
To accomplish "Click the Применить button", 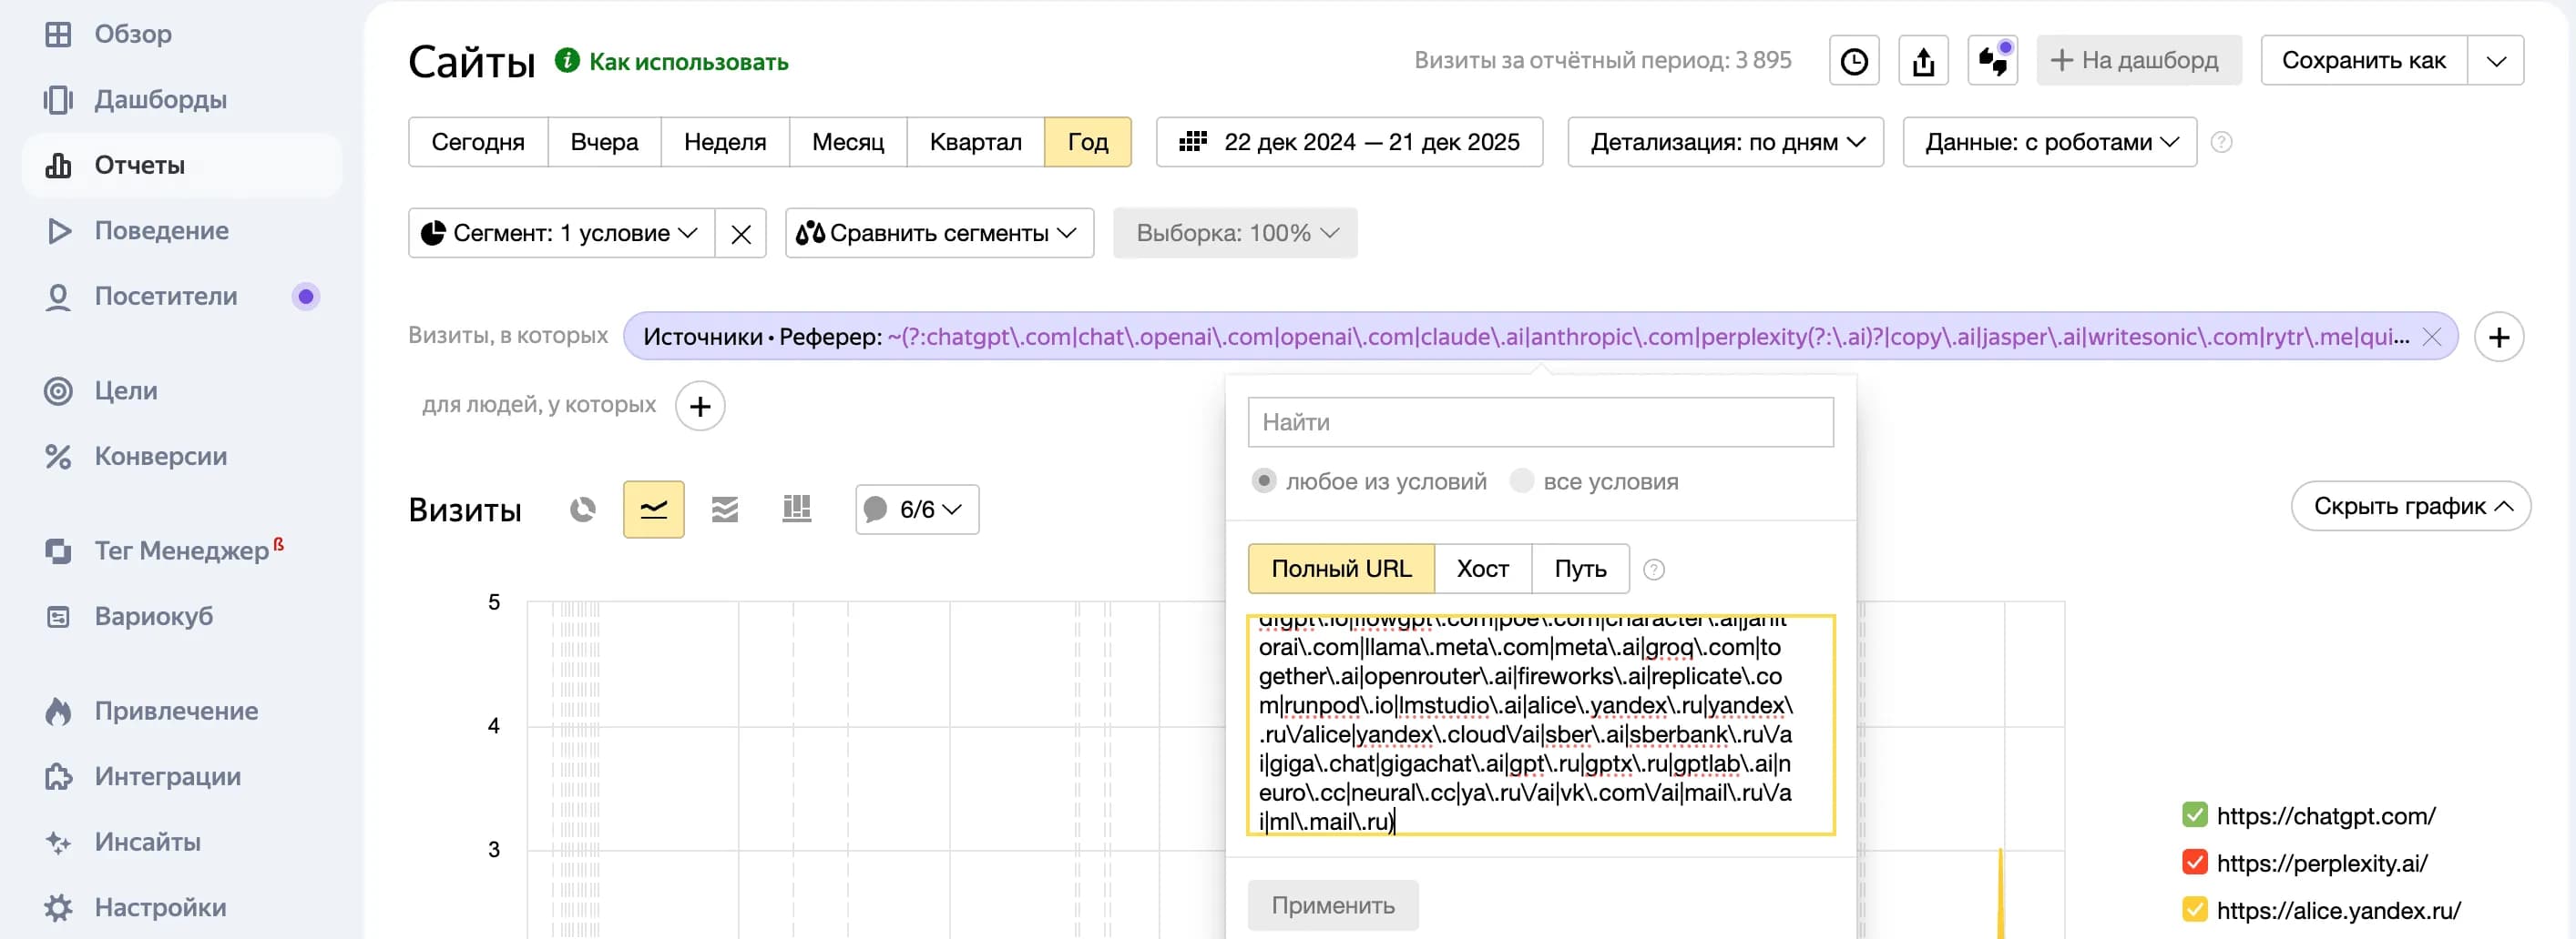I will 1333,906.
